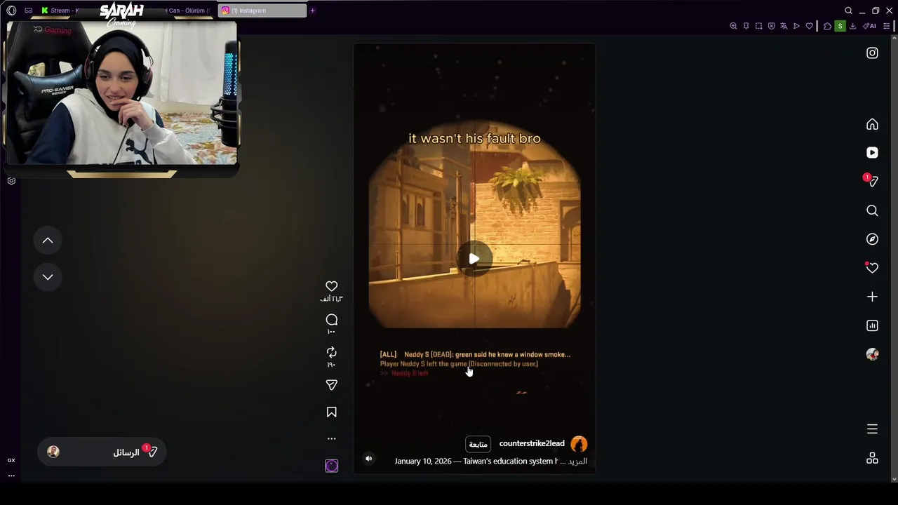Image resolution: width=898 pixels, height=505 pixels.
Task: Go to Instagram Home
Action: (872, 124)
